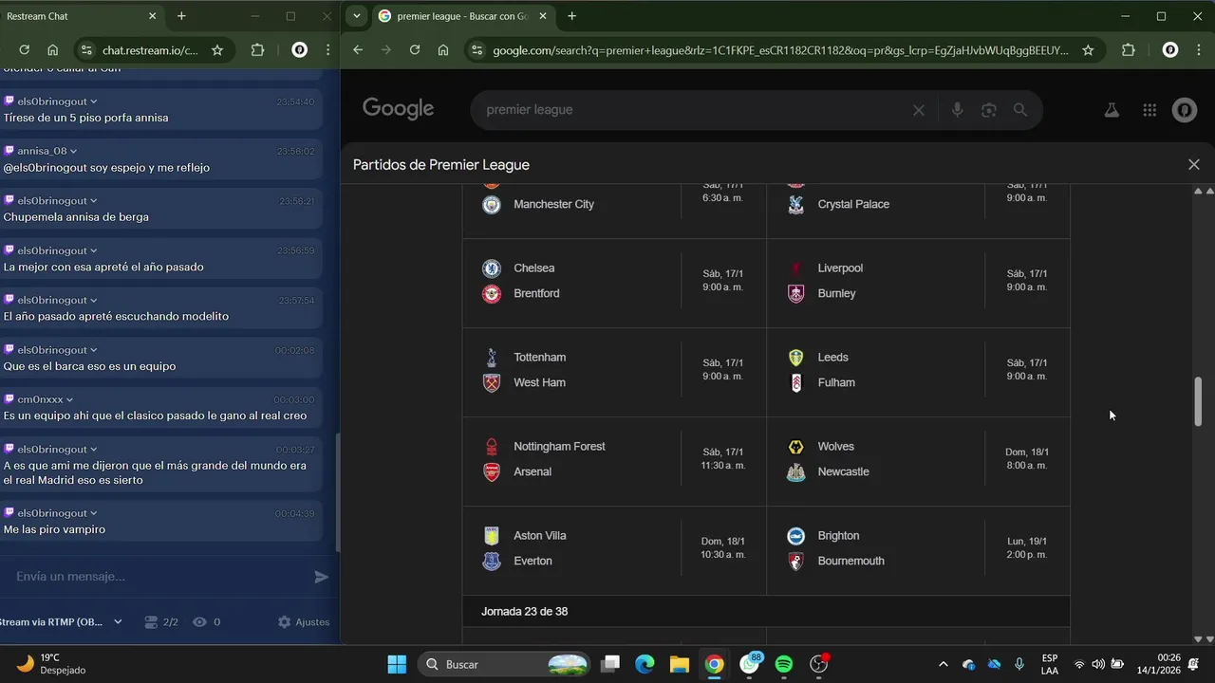Screen dimensions: 1215x683
Task: Close the Restream Chat tab
Action: (152, 16)
